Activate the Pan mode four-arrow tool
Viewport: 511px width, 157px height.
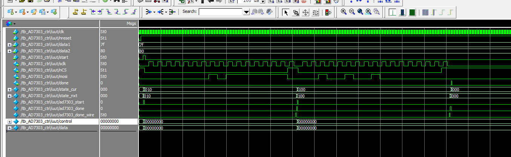[x=305, y=12]
